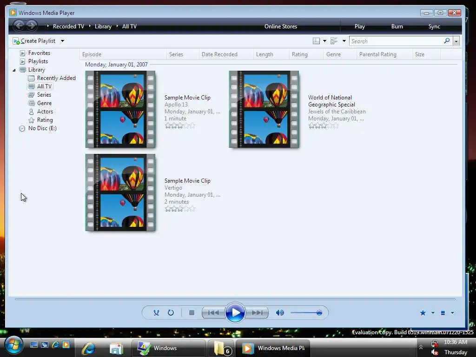Viewport: 476px width, 357px height.
Task: Open the Library breadcrumb arrow
Action: coord(90,26)
